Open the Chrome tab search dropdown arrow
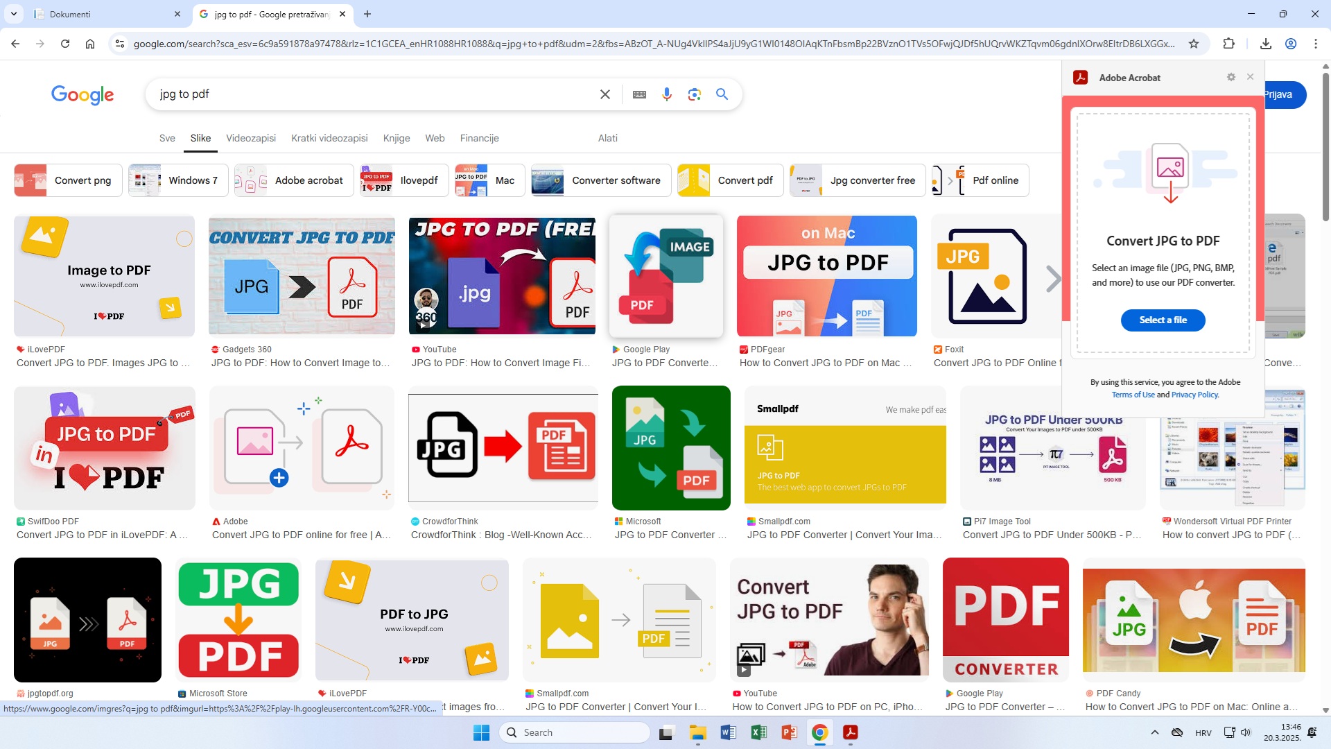 pos(14,14)
